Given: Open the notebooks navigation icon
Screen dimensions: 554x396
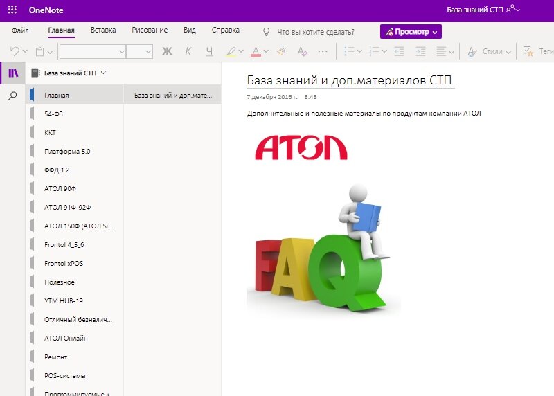Looking at the screenshot, I should (13, 73).
